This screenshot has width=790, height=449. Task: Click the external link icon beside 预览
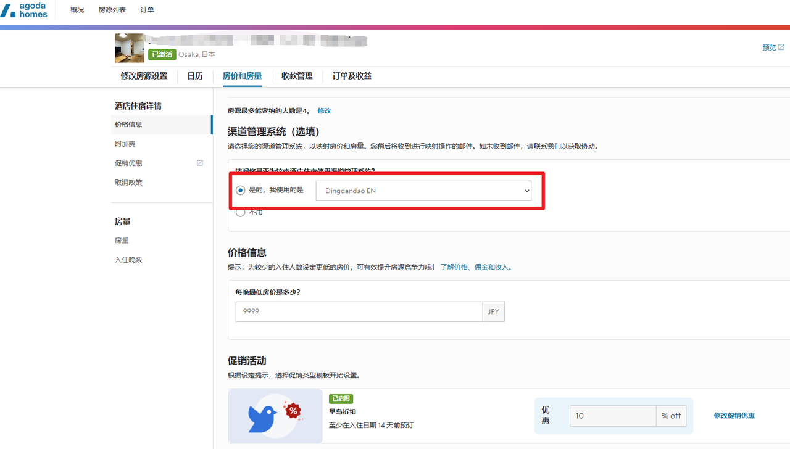pyautogui.click(x=781, y=47)
